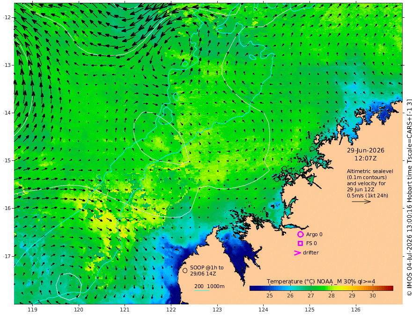The width and height of the screenshot is (412, 318).
Task: Select the '12:07Z' time label
Action: [x=366, y=159]
